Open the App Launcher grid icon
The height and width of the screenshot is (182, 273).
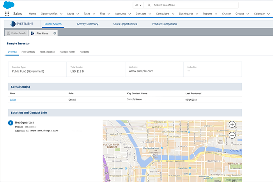pyautogui.click(x=7, y=14)
